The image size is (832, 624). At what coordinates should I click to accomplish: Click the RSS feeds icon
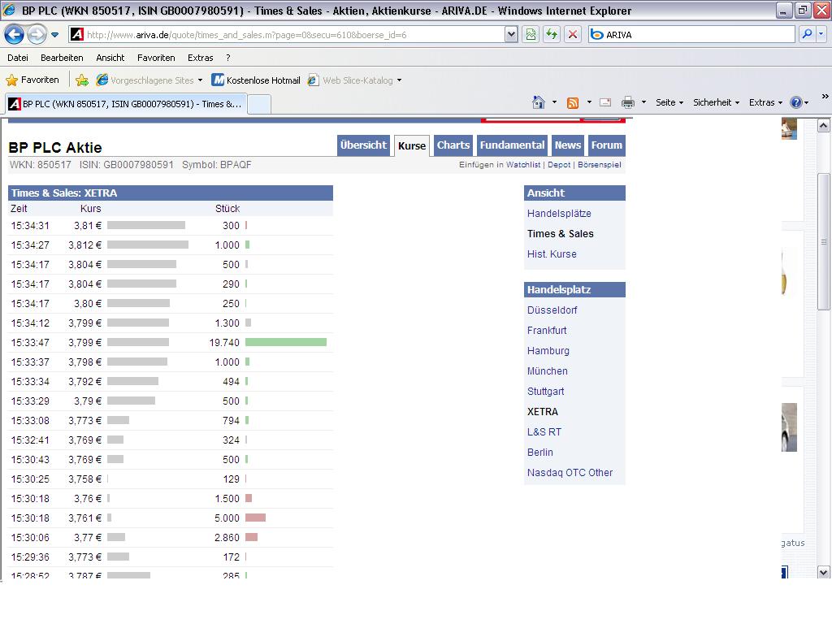click(573, 103)
